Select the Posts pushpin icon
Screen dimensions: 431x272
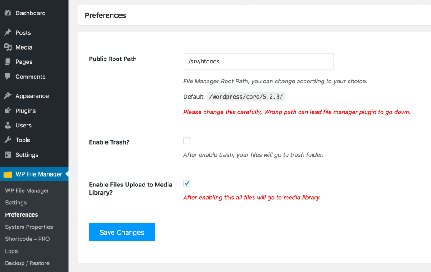[8, 32]
